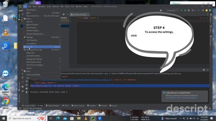Click Windows Start button on taskbar
The width and height of the screenshot is (216, 121).
[3, 118]
